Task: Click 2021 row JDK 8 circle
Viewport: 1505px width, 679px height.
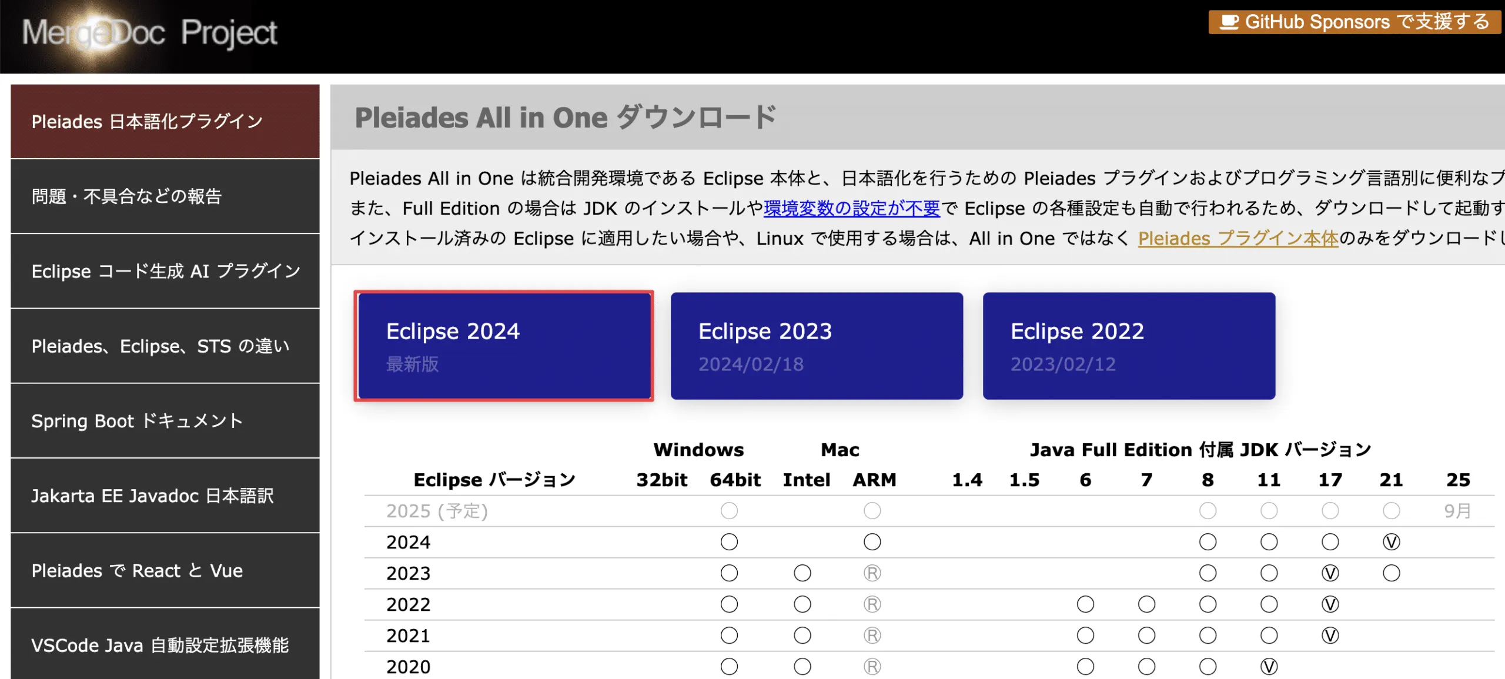Action: click(x=1208, y=635)
